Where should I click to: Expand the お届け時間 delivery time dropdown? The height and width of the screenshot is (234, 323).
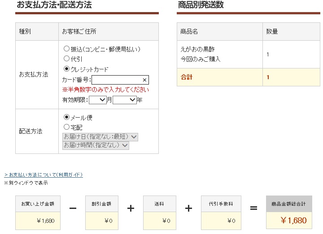96,145
